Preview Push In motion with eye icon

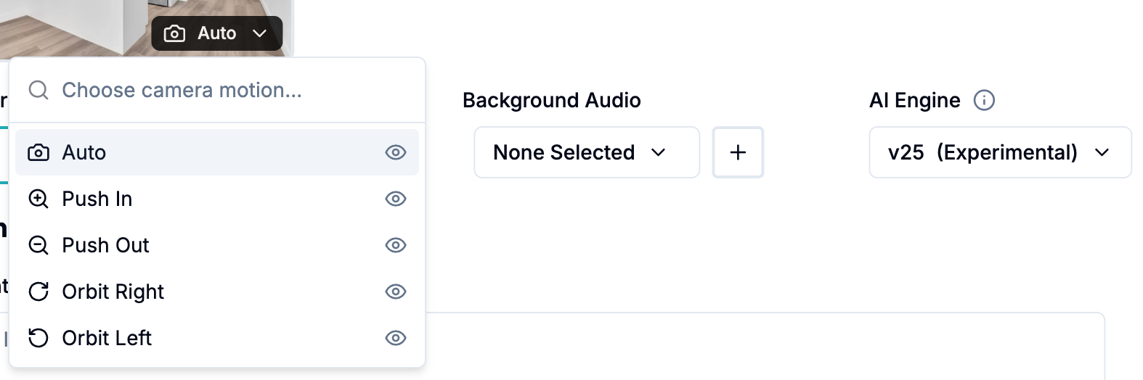[x=396, y=199]
